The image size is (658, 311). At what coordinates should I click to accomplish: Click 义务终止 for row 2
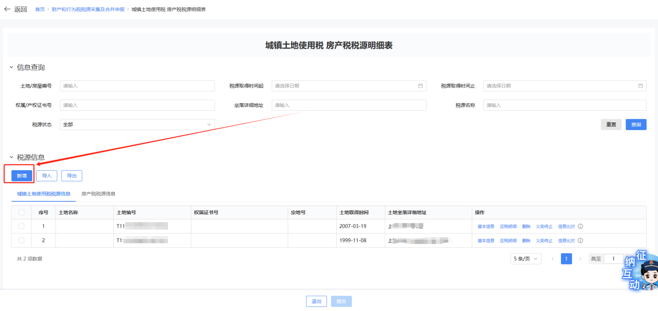click(x=544, y=240)
